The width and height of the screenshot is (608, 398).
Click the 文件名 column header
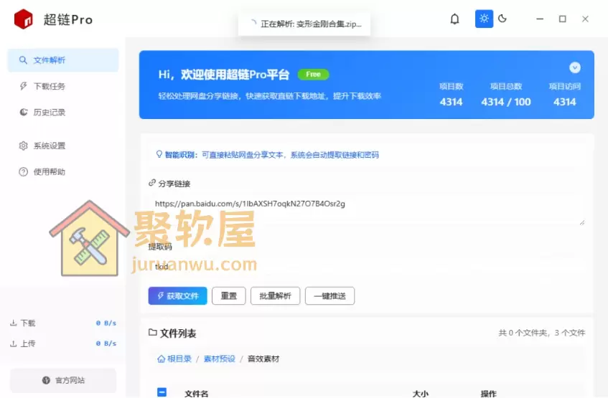[x=196, y=394]
